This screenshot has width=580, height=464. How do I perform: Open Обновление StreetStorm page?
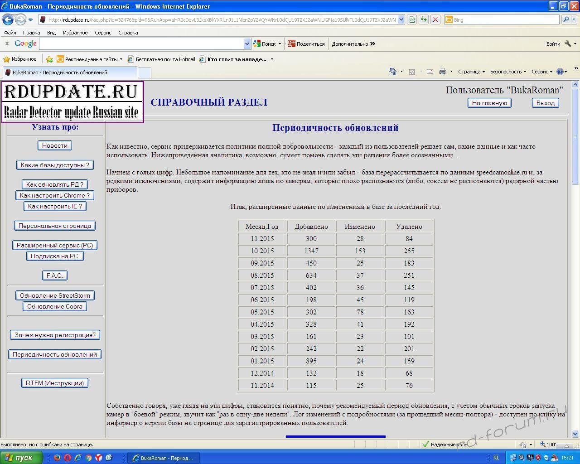click(x=55, y=295)
